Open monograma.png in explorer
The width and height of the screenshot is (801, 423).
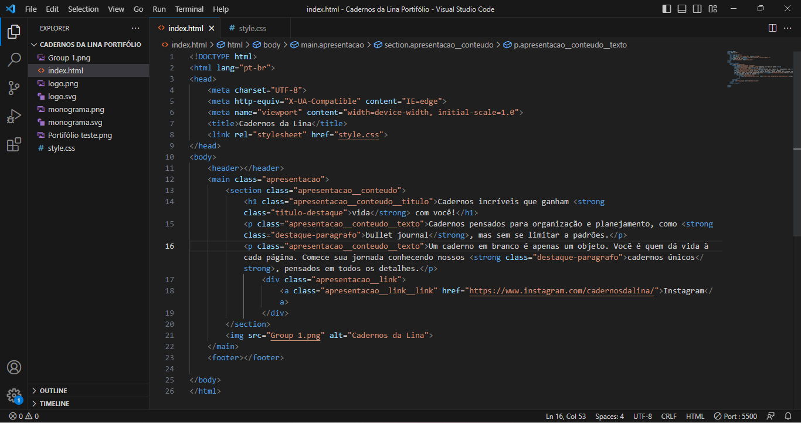tap(88, 109)
